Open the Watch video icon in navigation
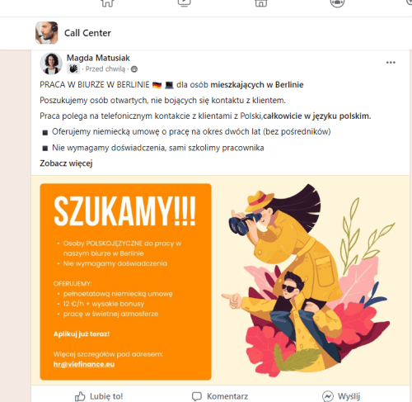The width and height of the screenshot is (412, 402). point(184,2)
